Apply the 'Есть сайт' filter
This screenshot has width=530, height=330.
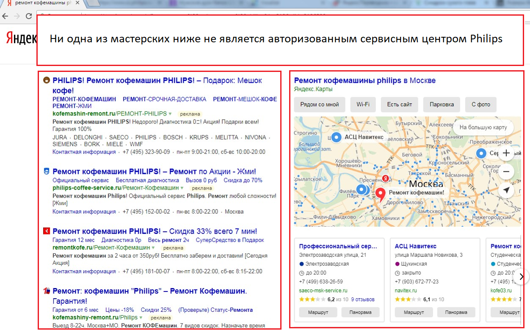pyautogui.click(x=400, y=104)
